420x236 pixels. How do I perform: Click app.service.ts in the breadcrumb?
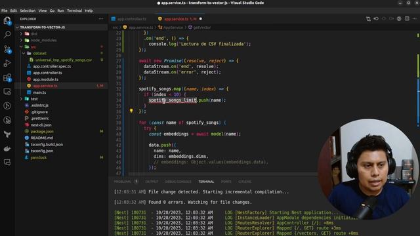point(141,28)
